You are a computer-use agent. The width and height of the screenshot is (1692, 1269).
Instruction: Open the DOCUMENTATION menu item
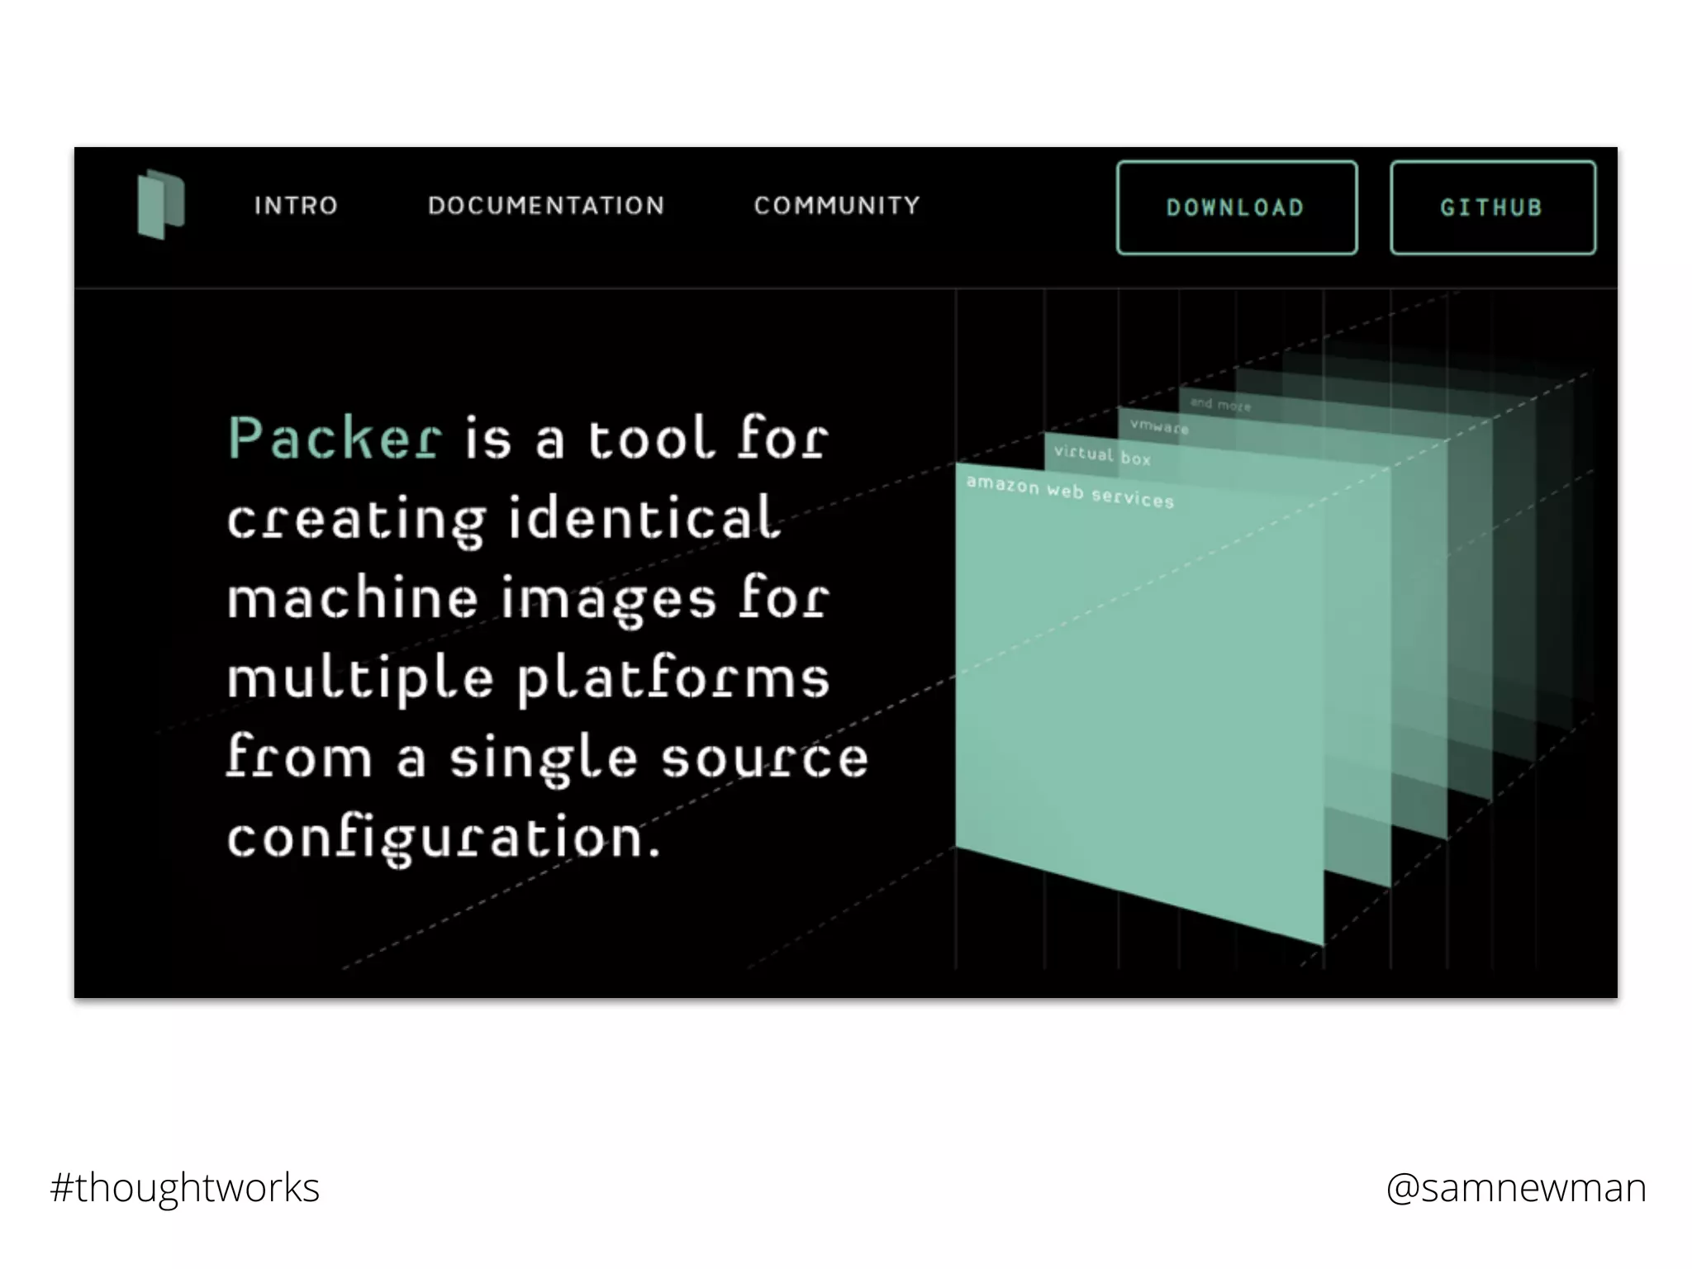546,206
